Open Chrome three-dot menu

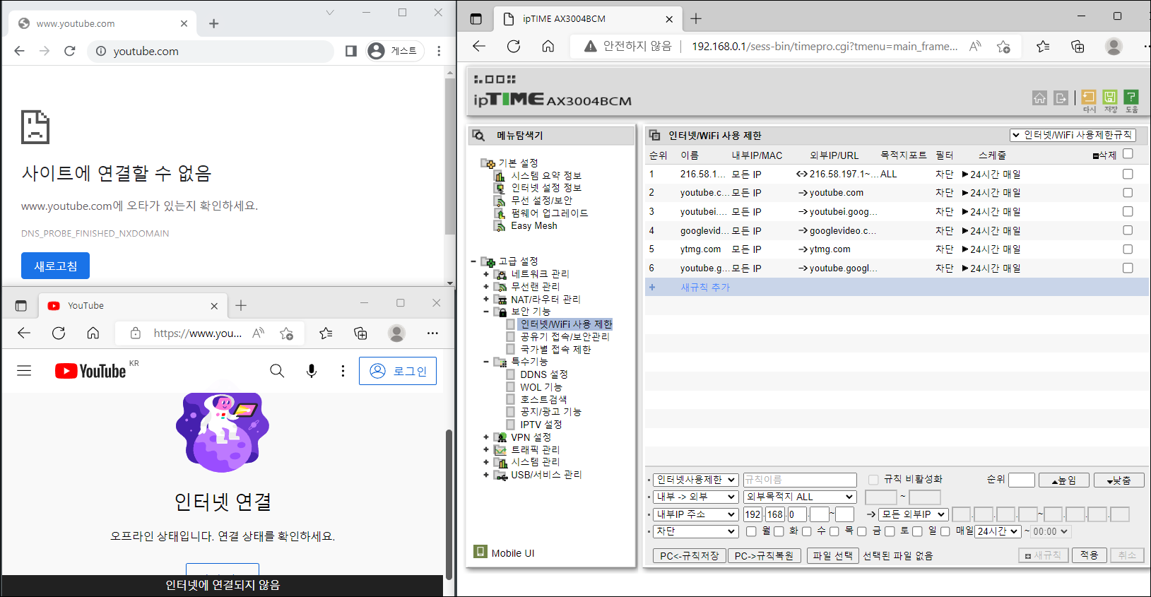tap(439, 51)
